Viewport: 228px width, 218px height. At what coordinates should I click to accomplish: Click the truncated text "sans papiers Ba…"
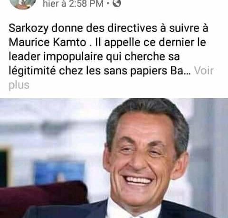pyautogui.click(x=147, y=71)
